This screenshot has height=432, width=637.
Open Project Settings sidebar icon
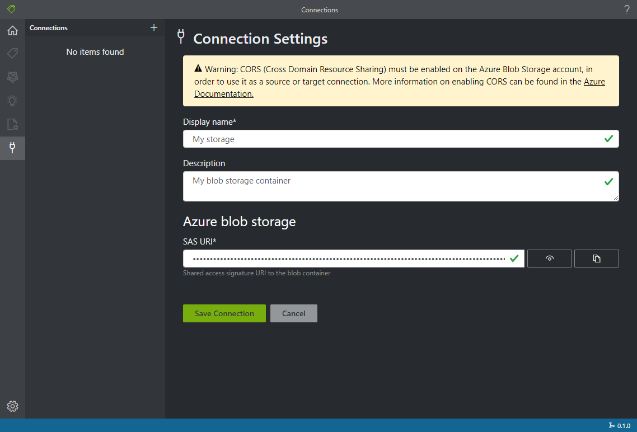pos(12,124)
